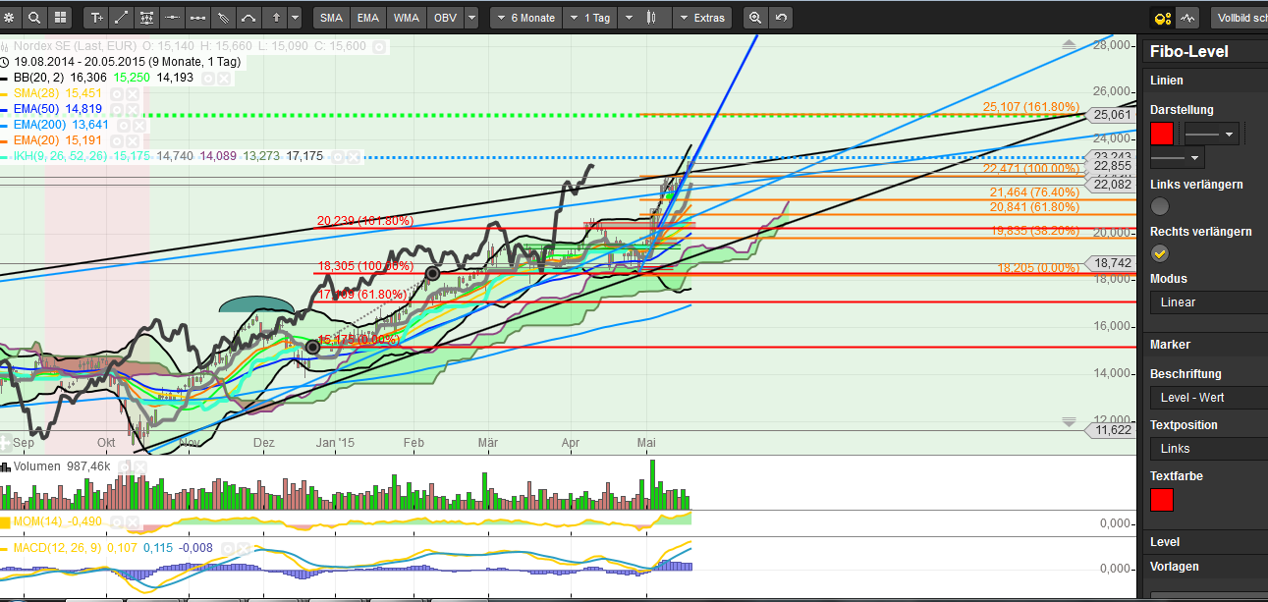Screen dimensions: 1268x602
Task: Add EMA indicator to chart
Action: 368,18
